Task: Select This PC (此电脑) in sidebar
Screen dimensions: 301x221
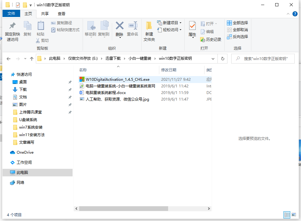Action: pyautogui.click(x=38, y=172)
